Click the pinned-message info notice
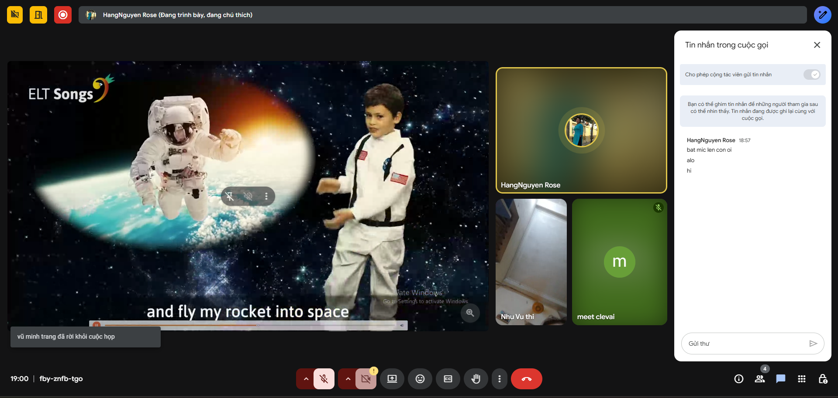The image size is (838, 398). tap(752, 111)
